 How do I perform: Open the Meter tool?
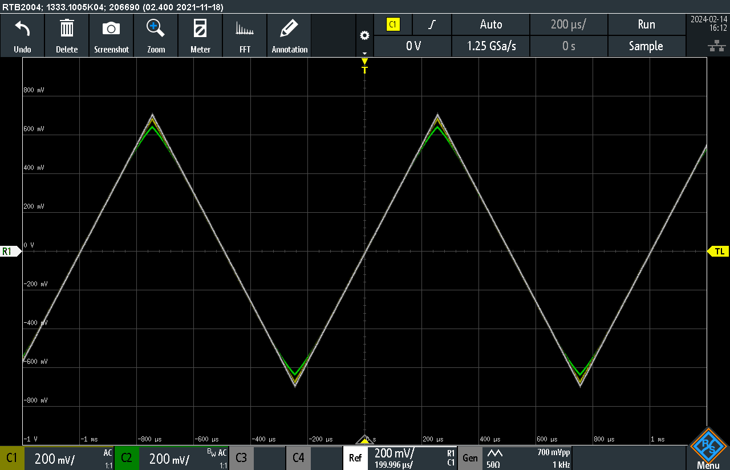[x=200, y=29]
